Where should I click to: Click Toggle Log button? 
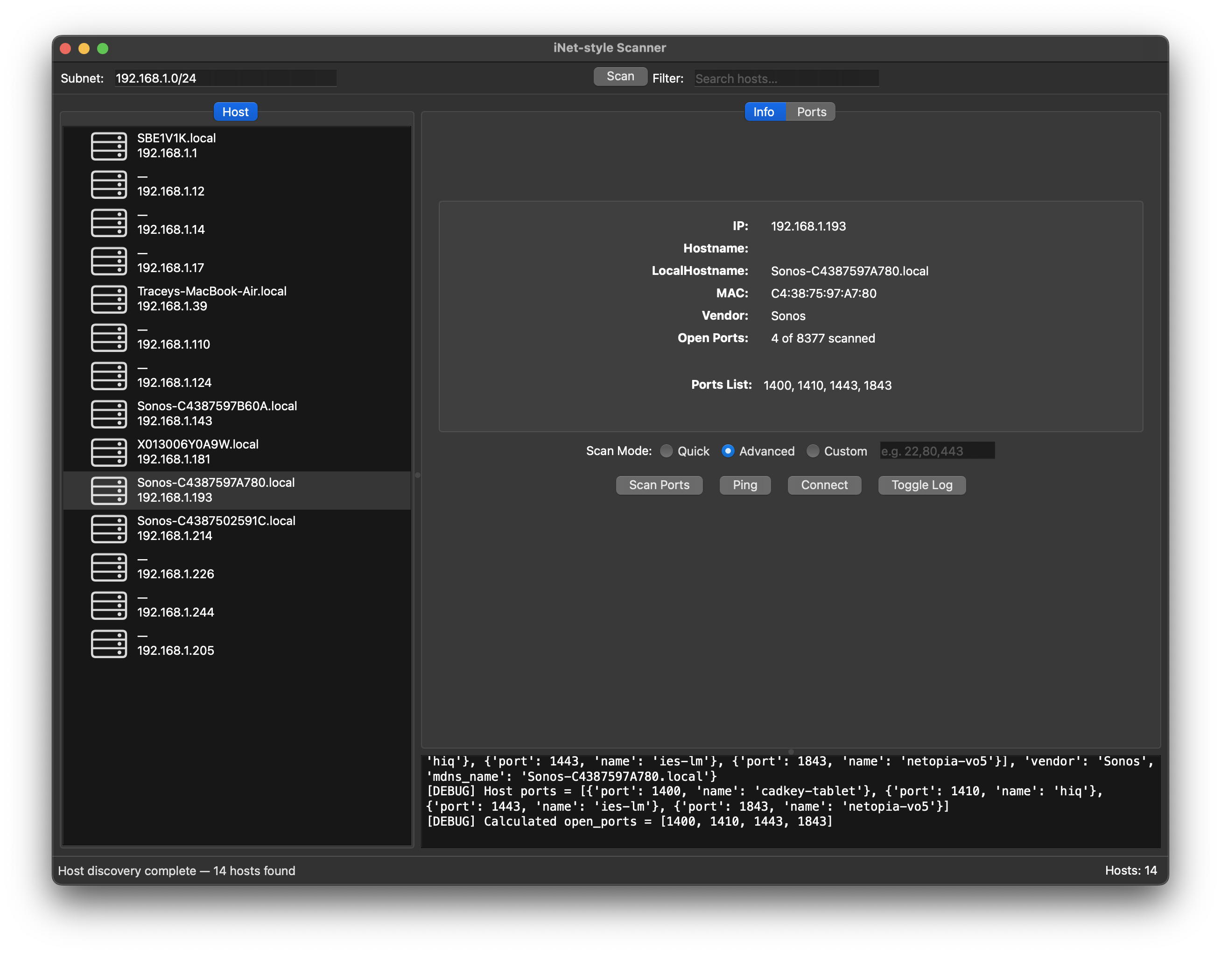coord(921,485)
